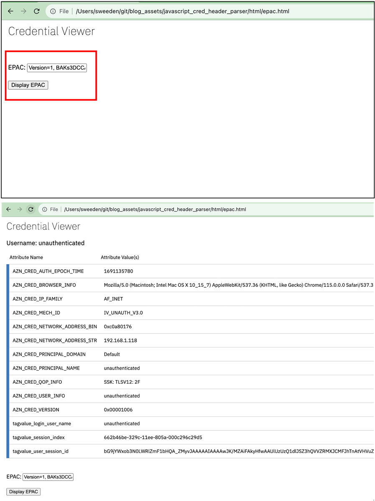Click unauthenticated in AZN_CRED_USER_INFO row
The height and width of the screenshot is (501, 375).
tap(122, 396)
